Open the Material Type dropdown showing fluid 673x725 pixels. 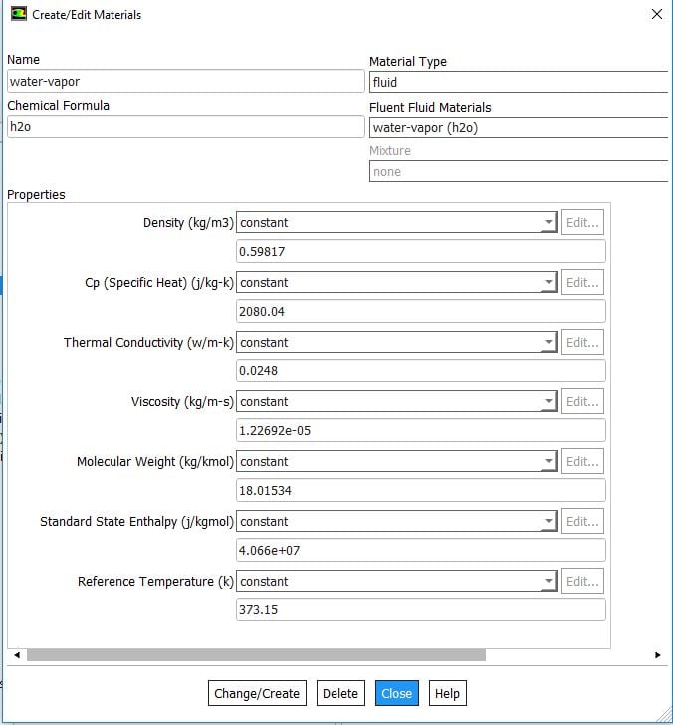pyautogui.click(x=521, y=82)
